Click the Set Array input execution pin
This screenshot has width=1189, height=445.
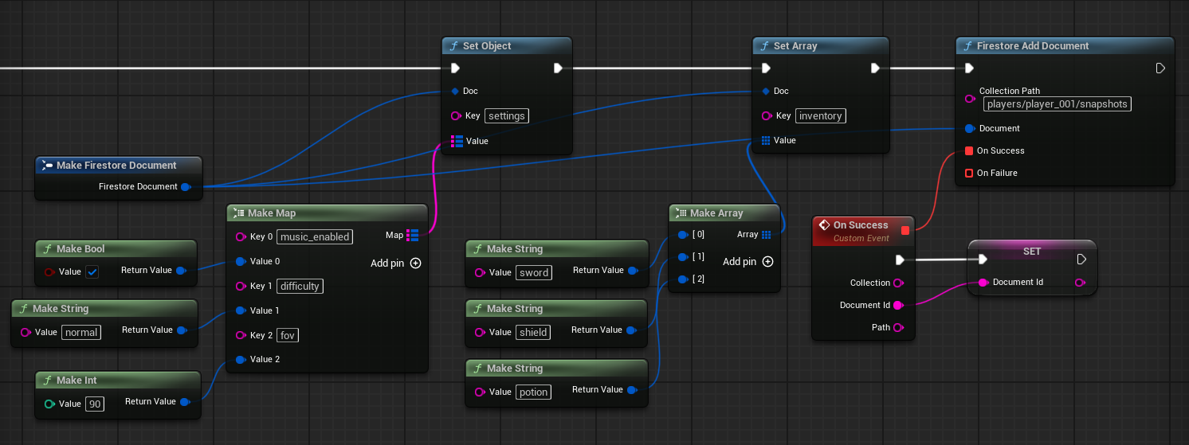[x=766, y=68]
